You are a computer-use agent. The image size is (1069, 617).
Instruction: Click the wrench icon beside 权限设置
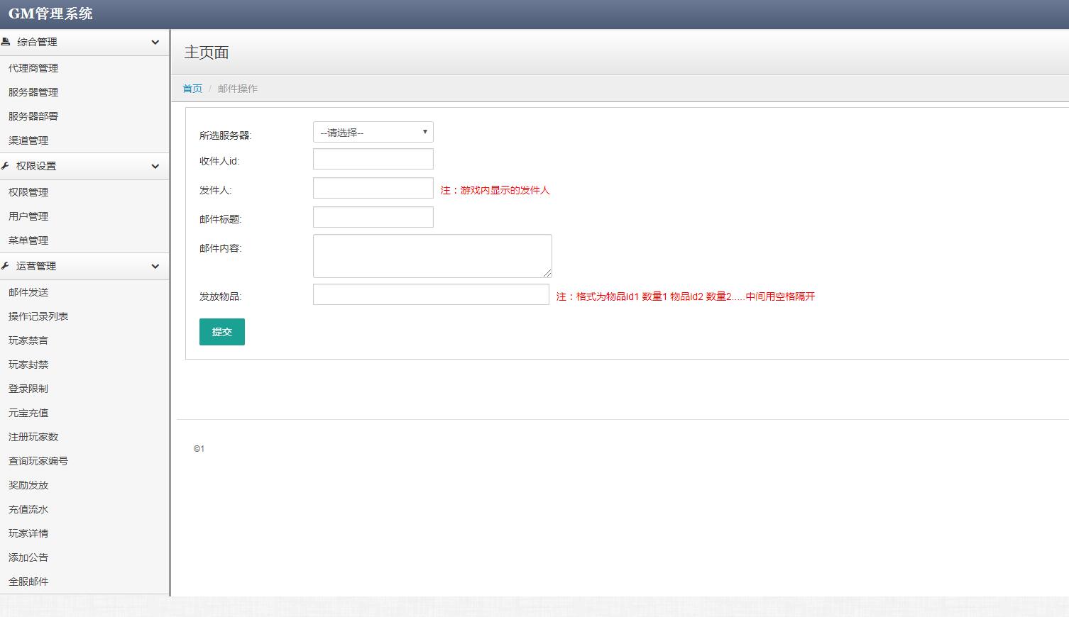[6, 166]
